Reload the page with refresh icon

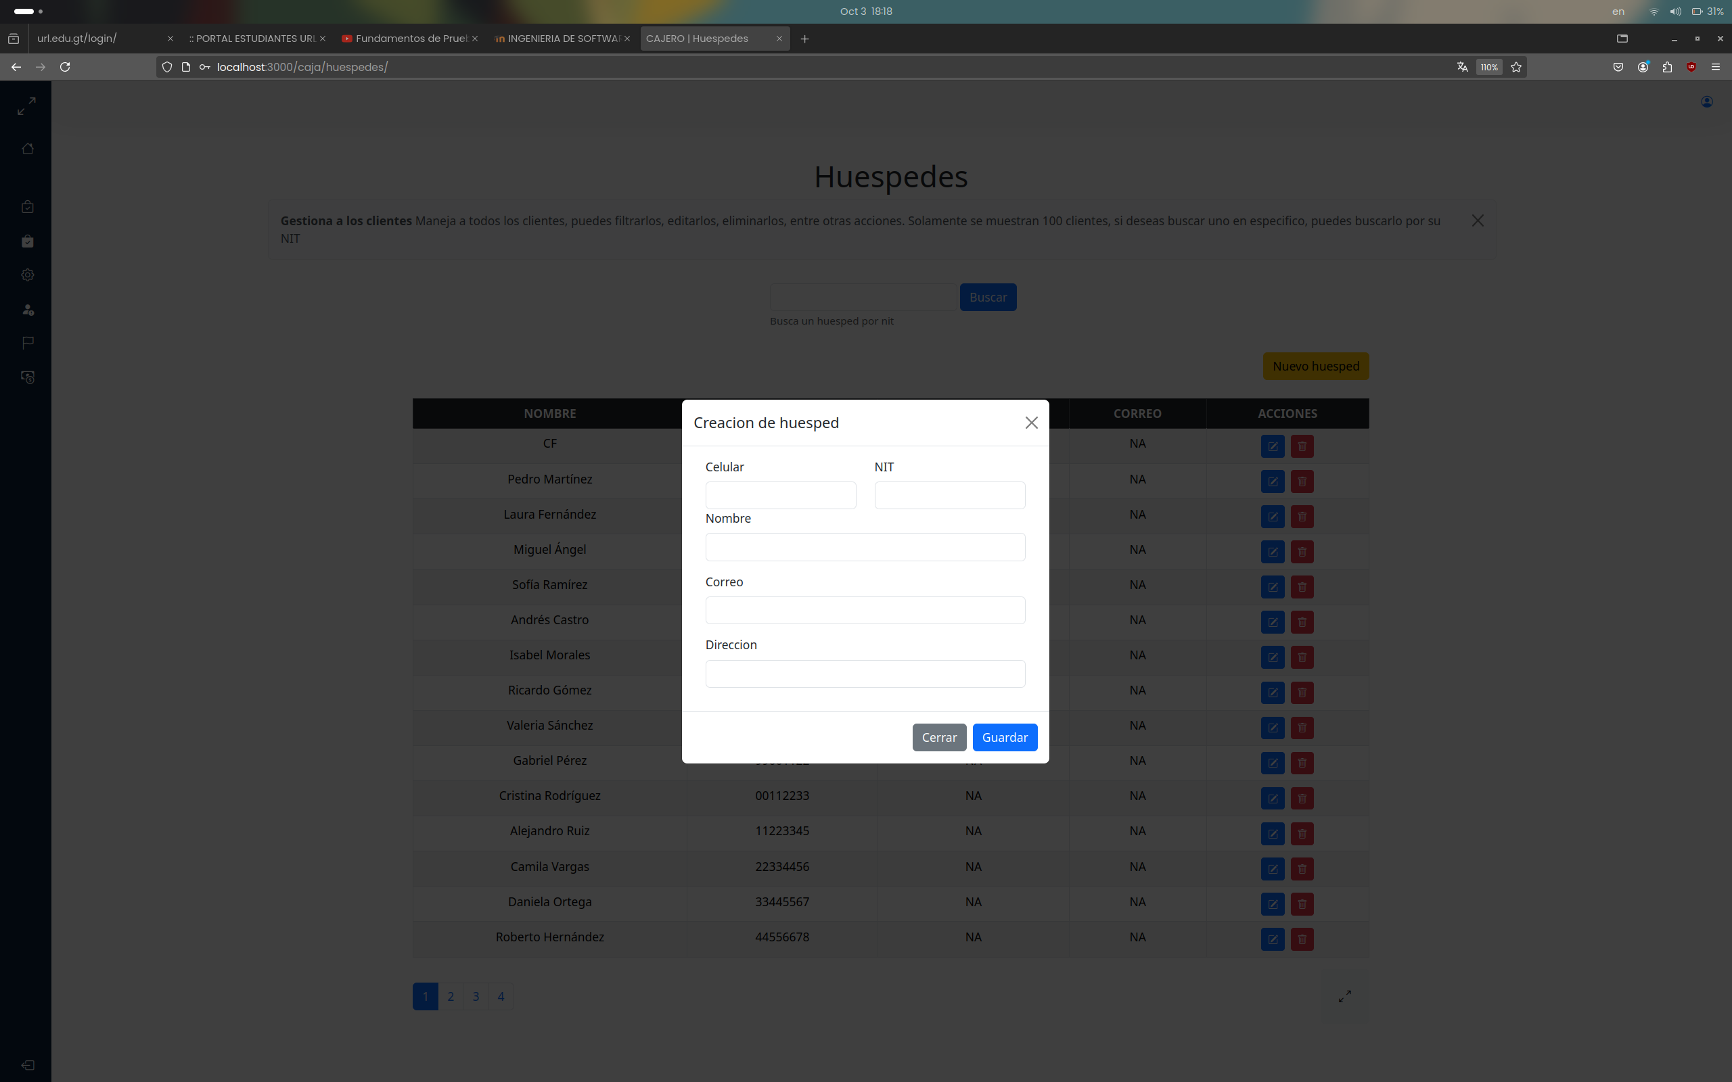point(65,67)
